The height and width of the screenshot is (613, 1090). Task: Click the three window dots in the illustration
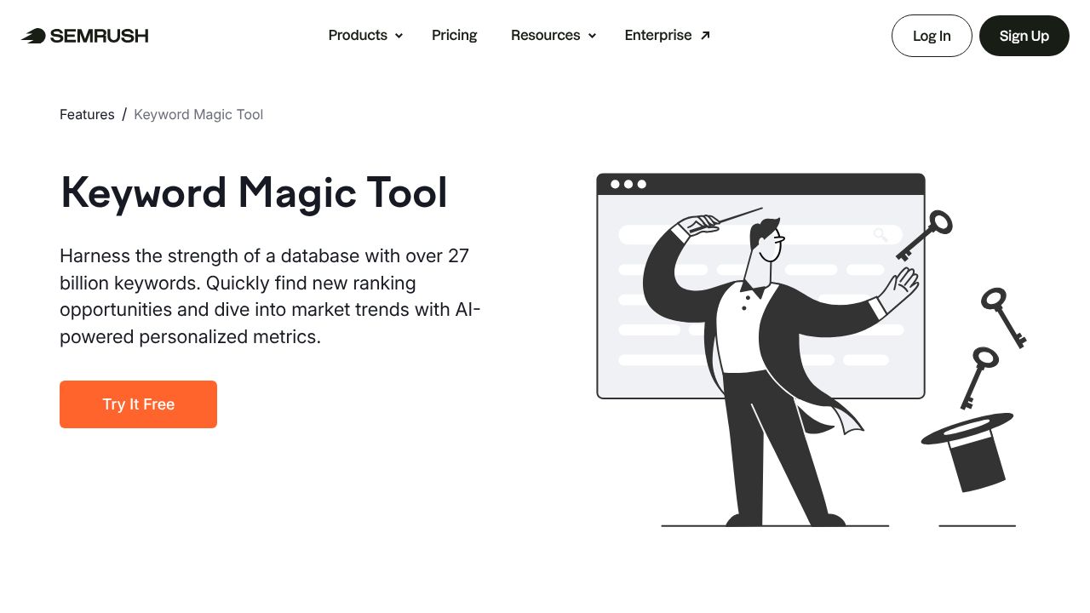point(628,183)
